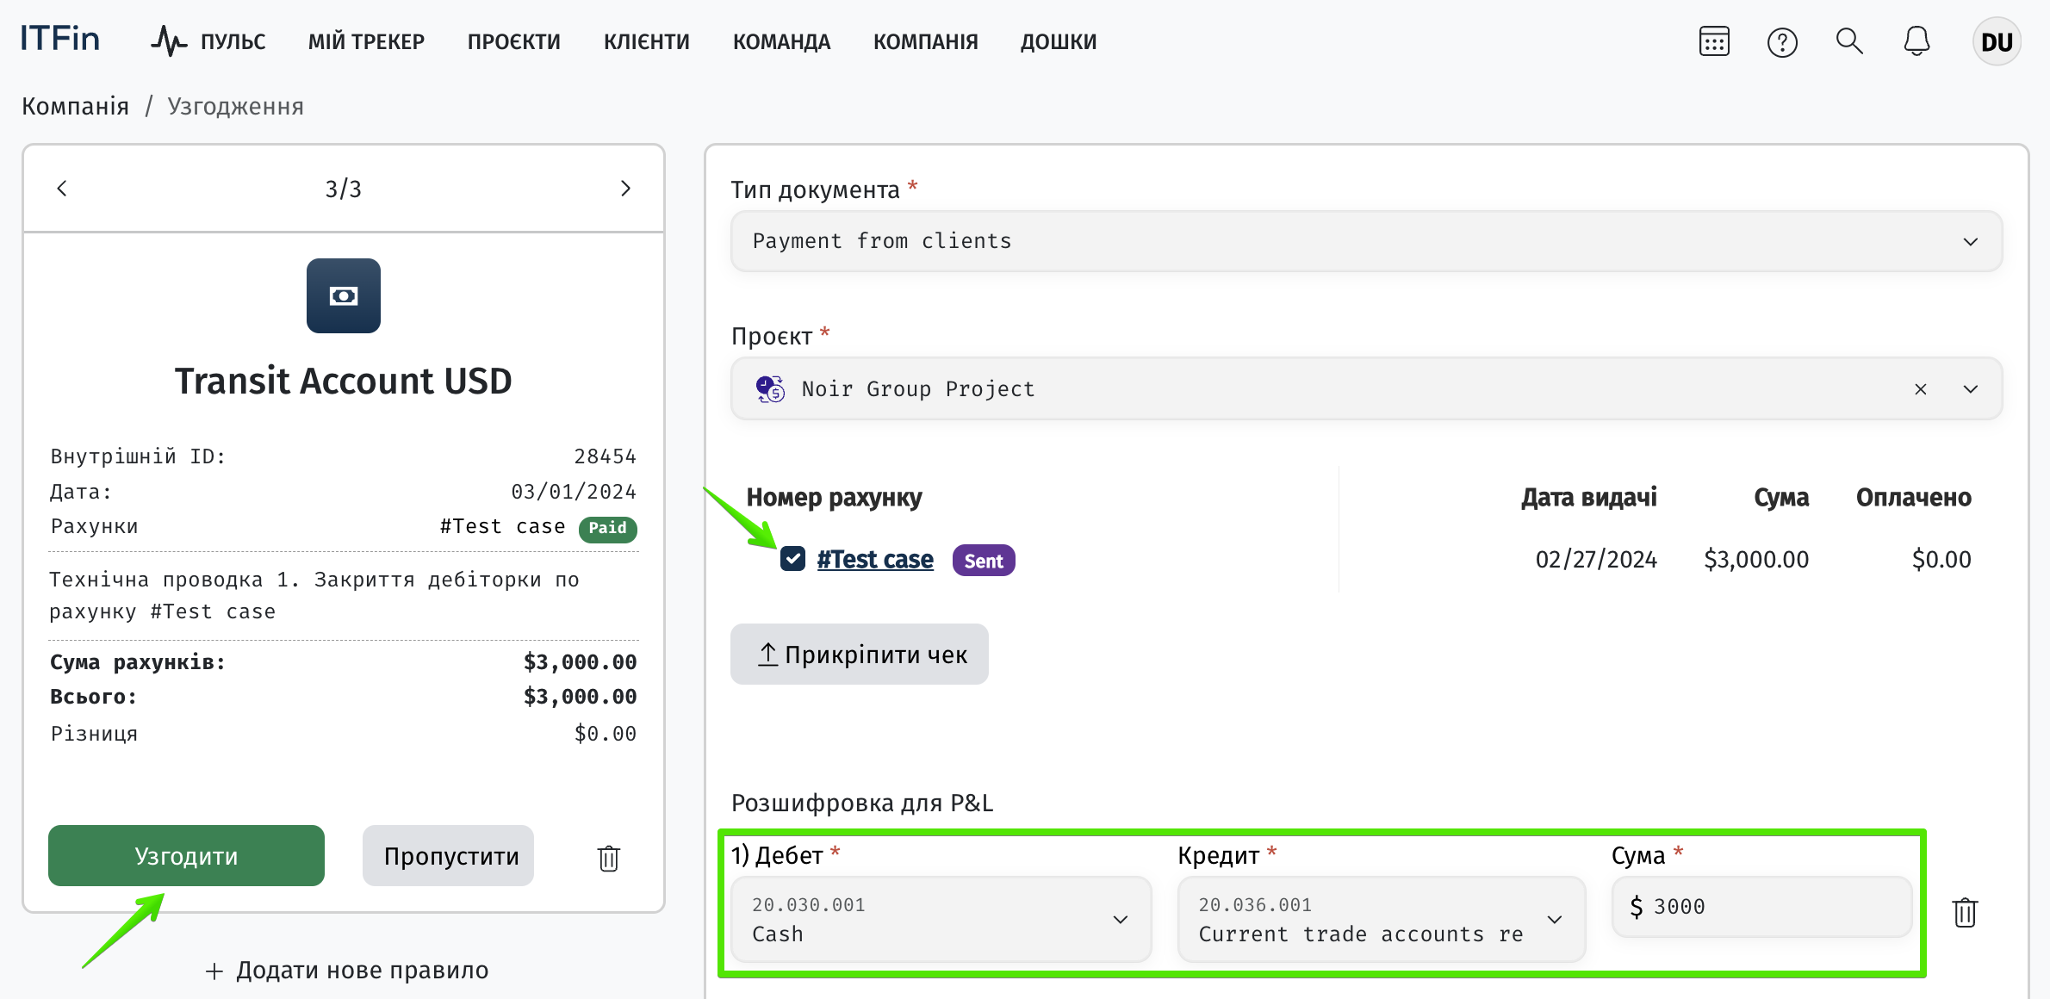Click the Прикріпити чек upload button
Image resolution: width=2050 pixels, height=999 pixels.
[859, 655]
